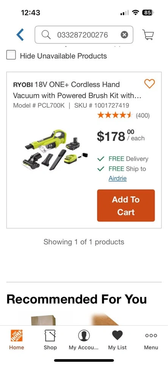This screenshot has height=366, width=168.
Task: Open the shopping cart icon
Action: tap(148, 35)
